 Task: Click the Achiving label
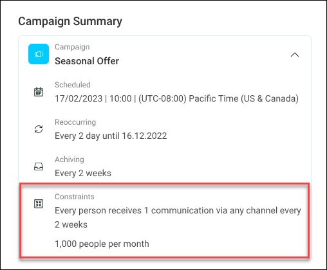coord(70,159)
